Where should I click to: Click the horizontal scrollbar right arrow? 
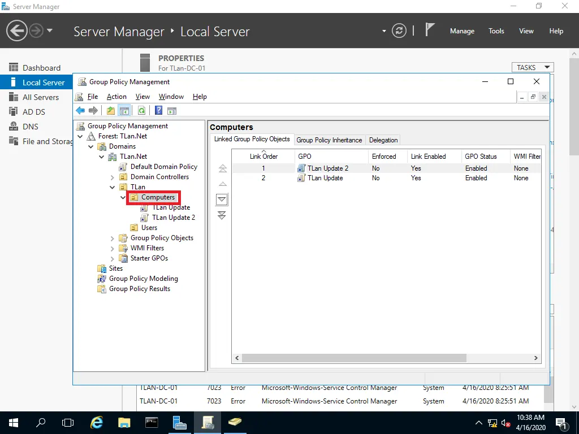(536, 358)
